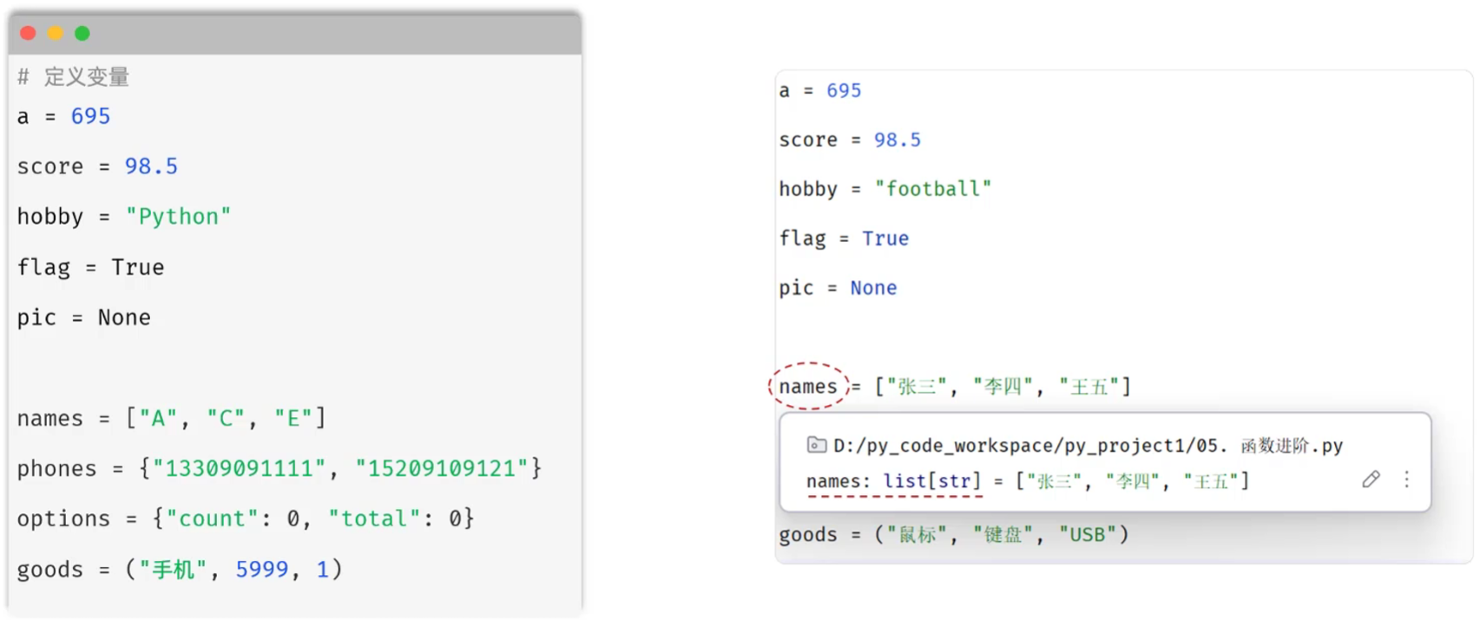The image size is (1480, 620).
Task: Click the "13309091111" phone string
Action: pos(240,469)
